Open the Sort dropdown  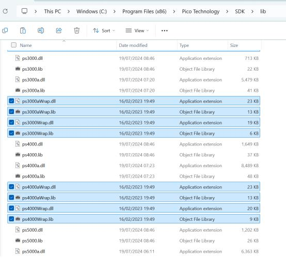click(x=104, y=30)
